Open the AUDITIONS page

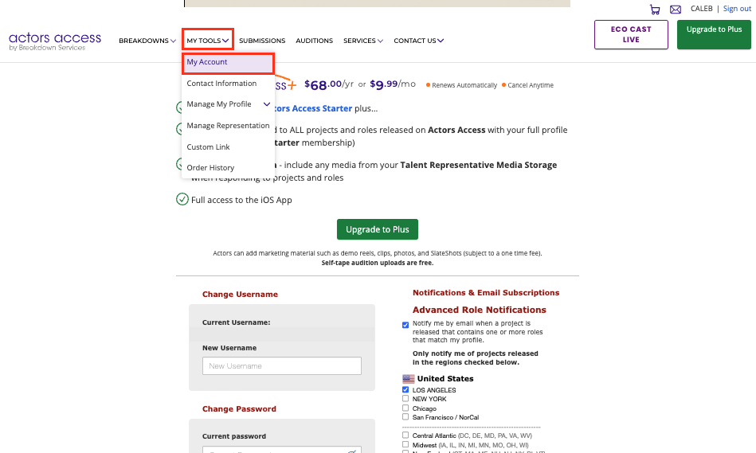315,41
